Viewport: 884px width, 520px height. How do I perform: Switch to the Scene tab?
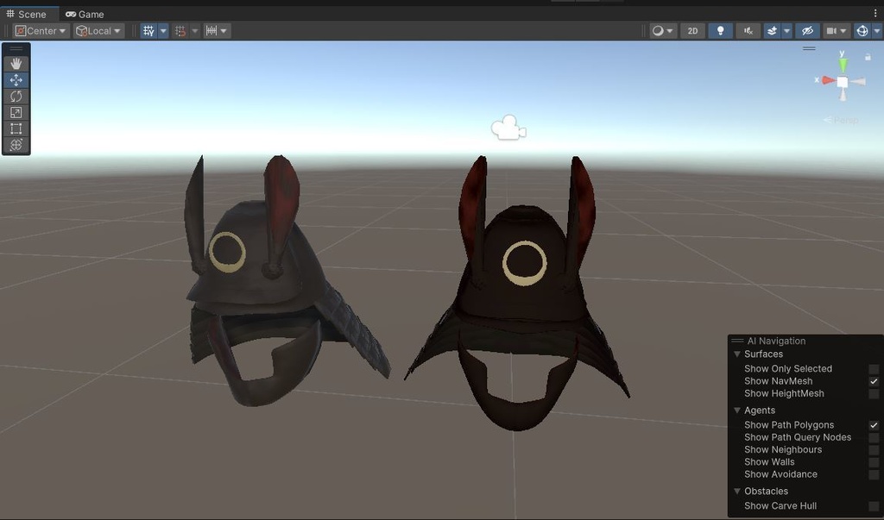(x=27, y=14)
